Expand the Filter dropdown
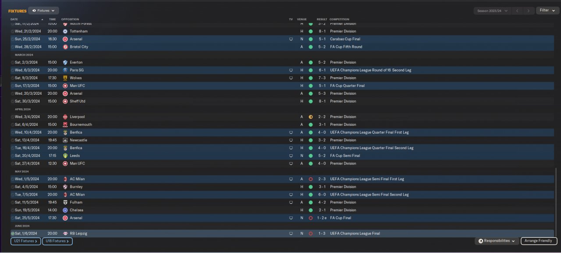This screenshot has height=253, width=561. (x=547, y=11)
